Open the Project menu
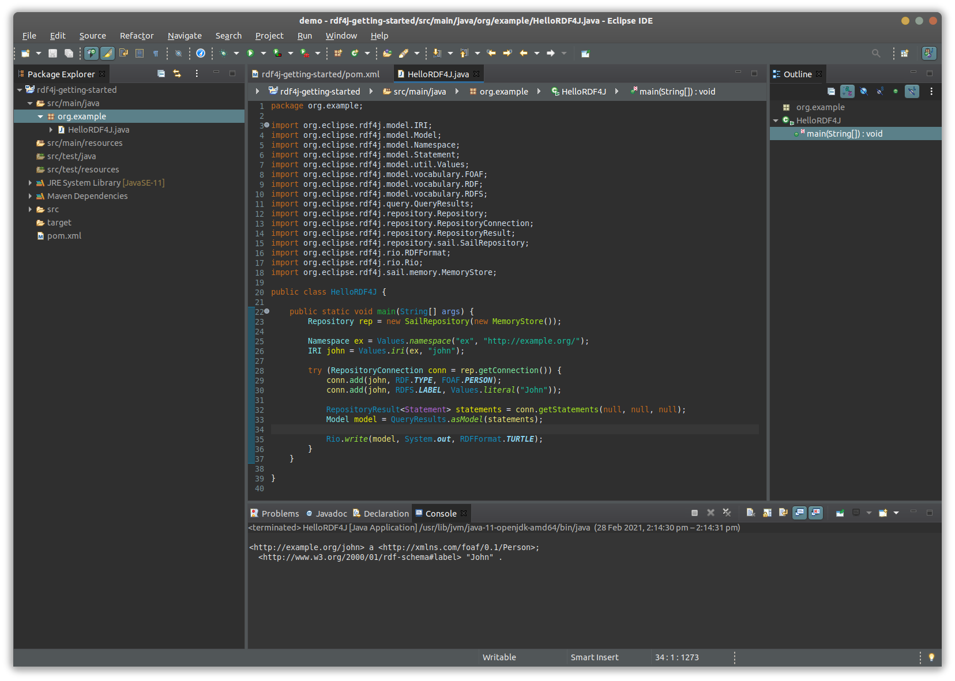955x681 pixels. click(x=269, y=36)
